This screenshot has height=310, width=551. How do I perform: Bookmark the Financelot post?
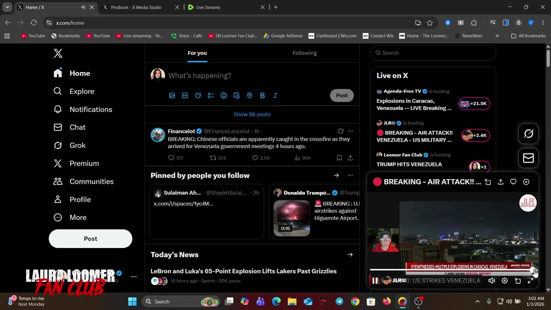click(339, 158)
